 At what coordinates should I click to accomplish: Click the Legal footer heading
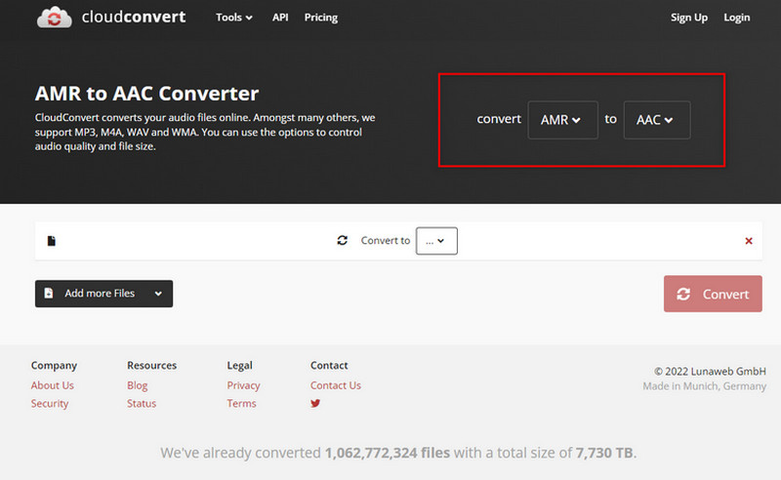(239, 366)
